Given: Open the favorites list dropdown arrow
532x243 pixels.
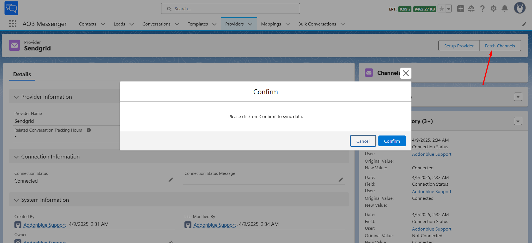Looking at the screenshot, I should 449,9.
